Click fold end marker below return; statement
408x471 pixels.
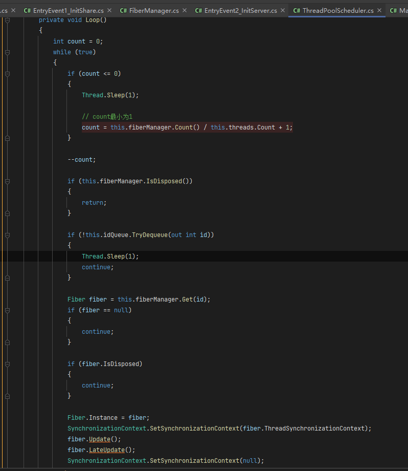point(8,213)
